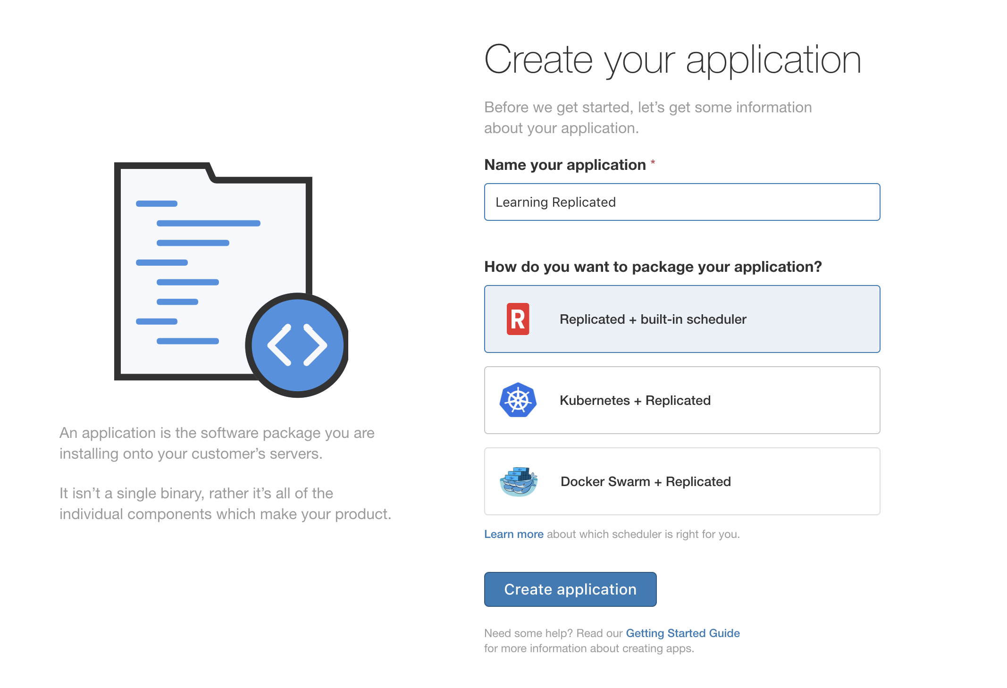This screenshot has height=688, width=1007.
Task: Click the blue Kubernetes helm wheel icon
Action: 518,400
